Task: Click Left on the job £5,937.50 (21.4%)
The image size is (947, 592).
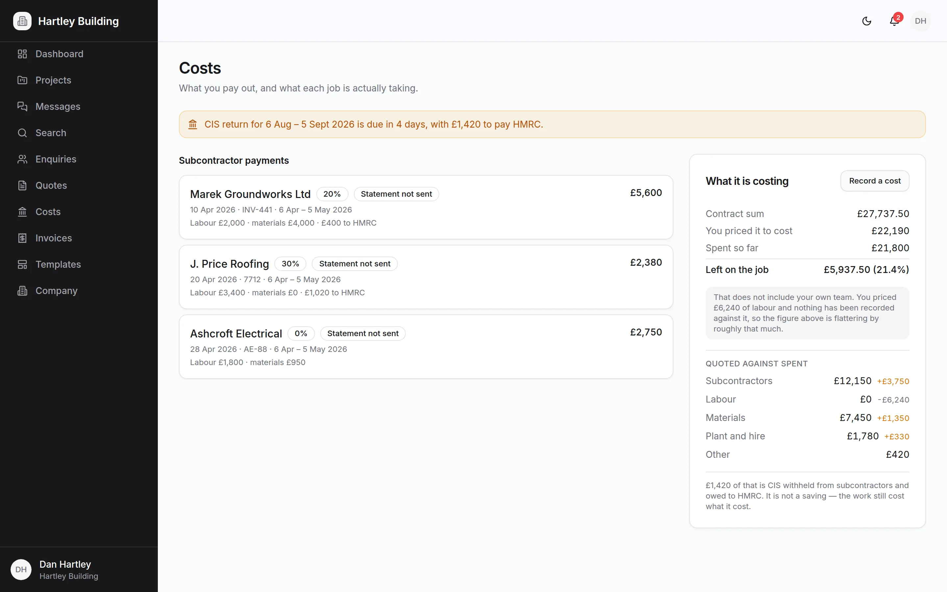Action: 866,270
